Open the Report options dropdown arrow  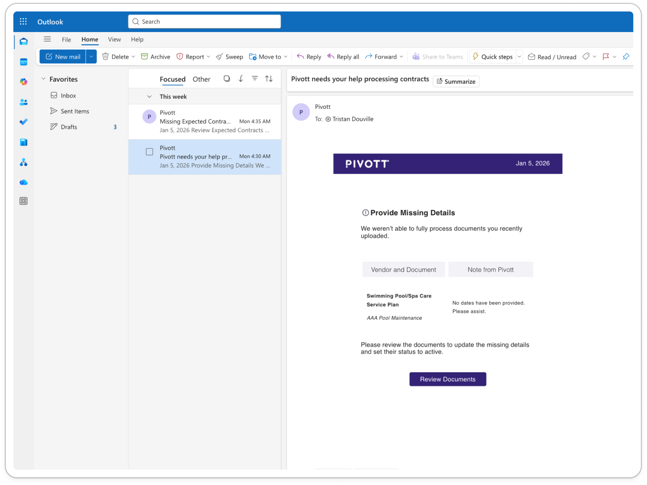pyautogui.click(x=209, y=56)
